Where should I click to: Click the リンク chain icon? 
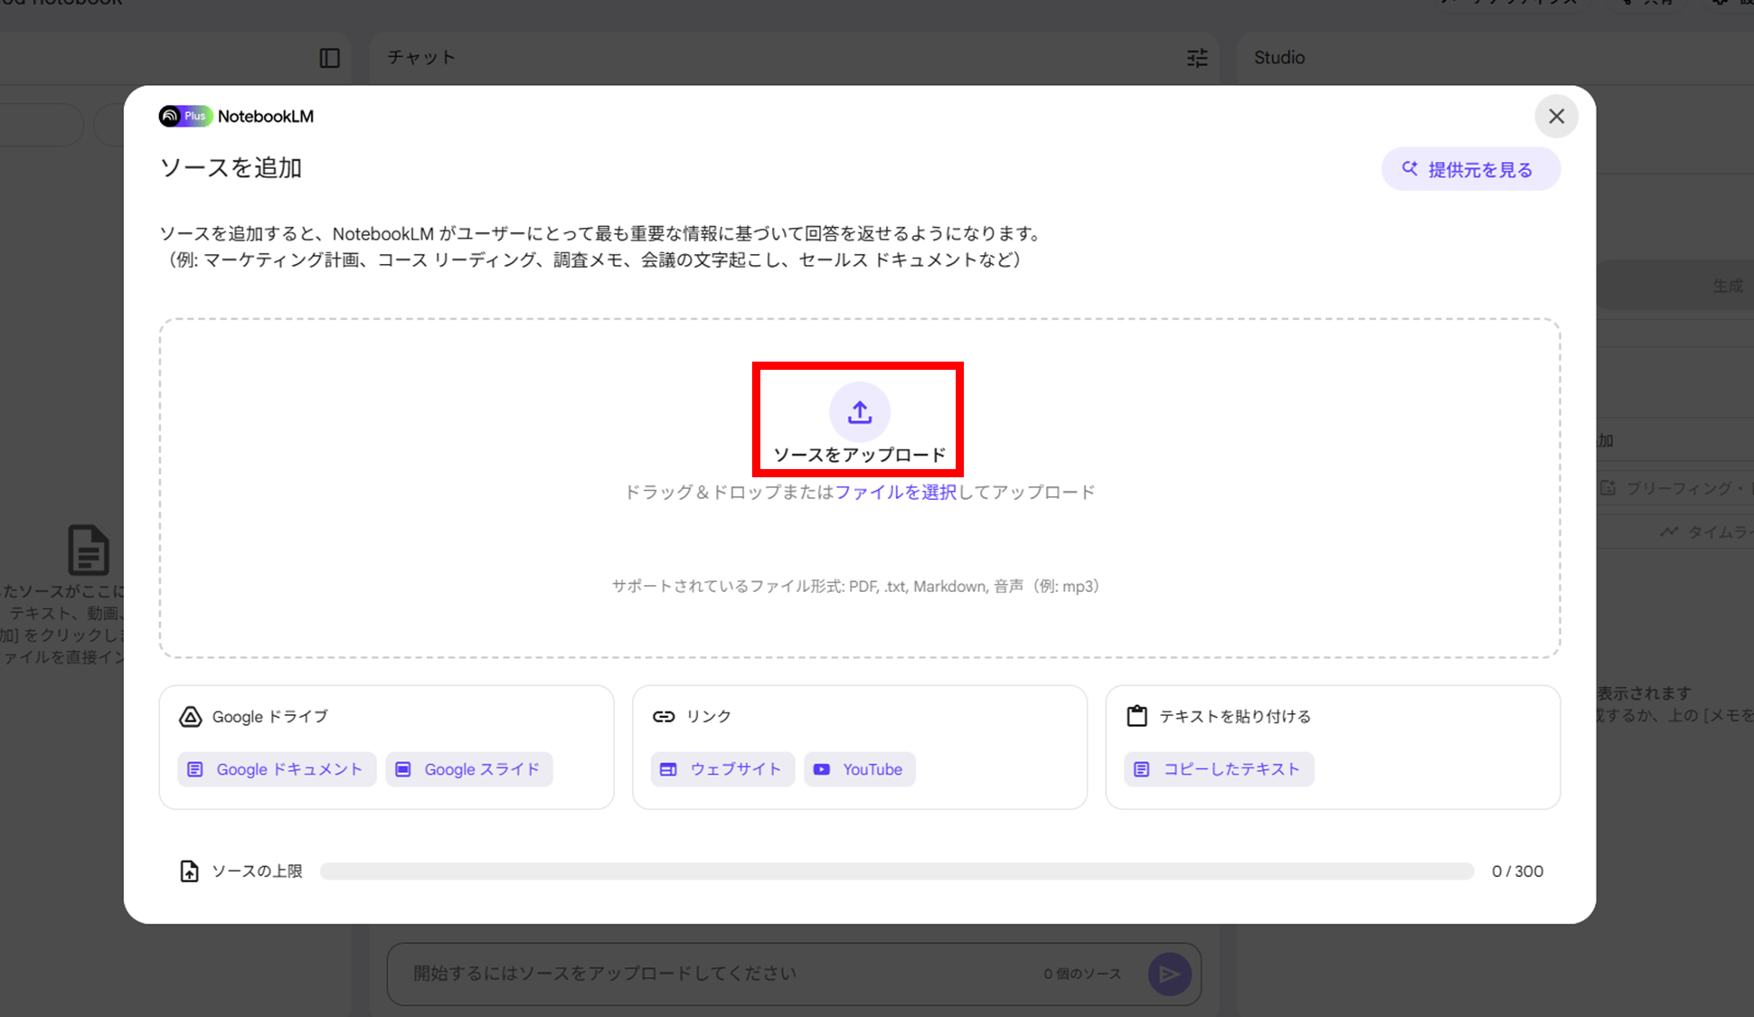tap(664, 717)
